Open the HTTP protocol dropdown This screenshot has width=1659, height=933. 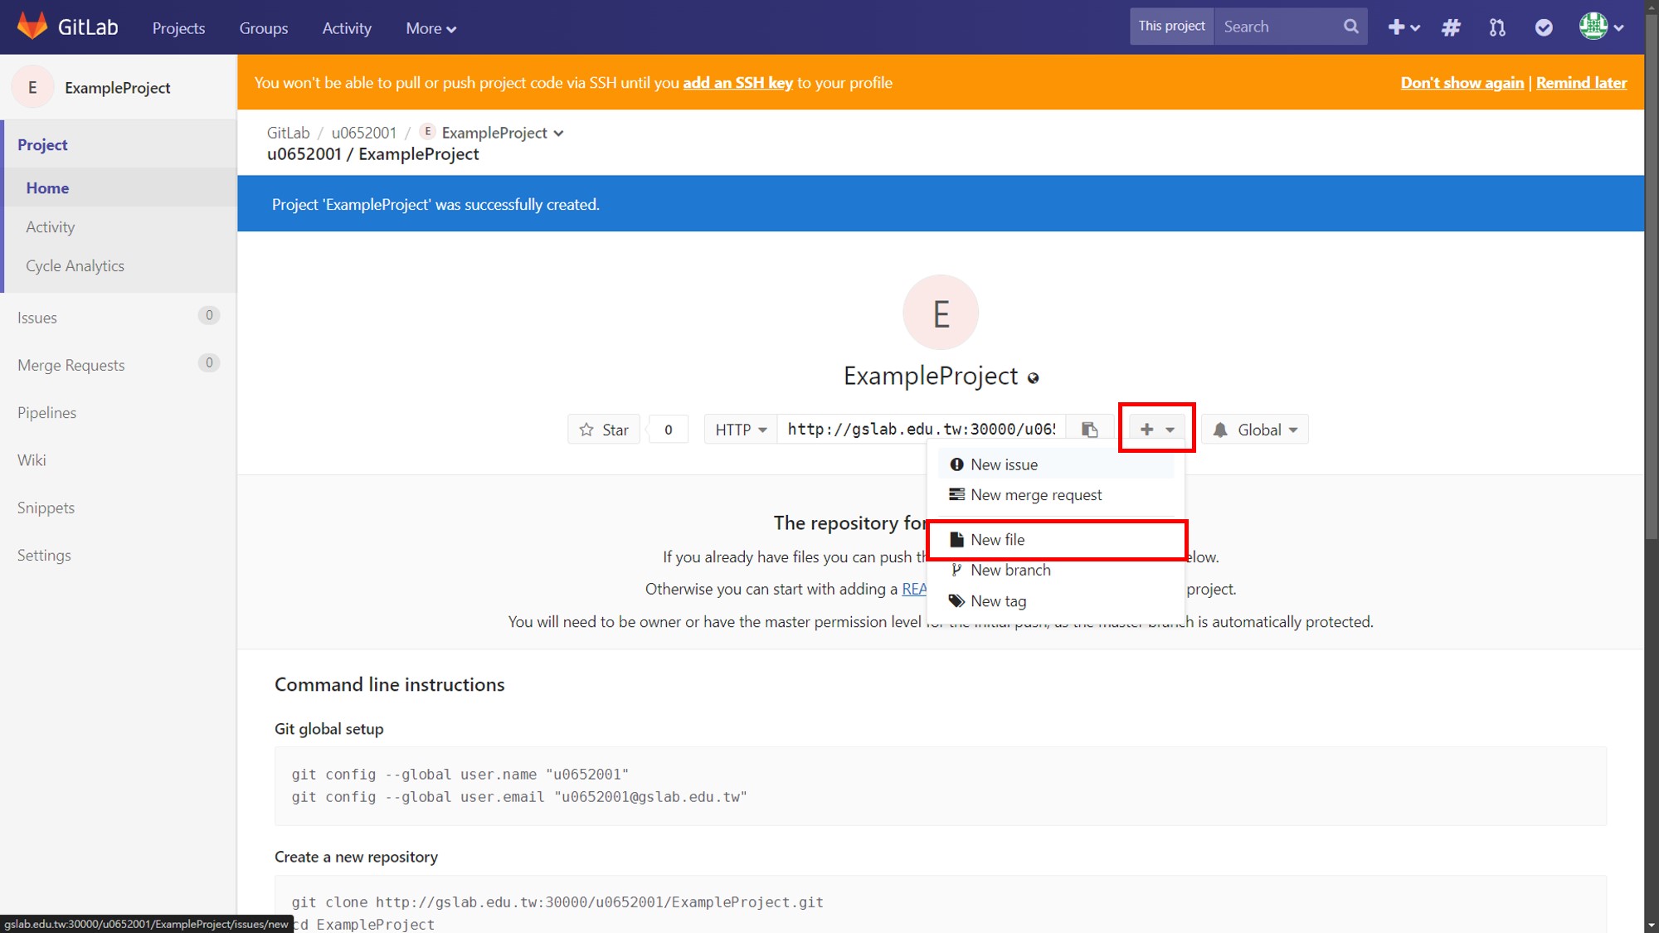click(741, 430)
